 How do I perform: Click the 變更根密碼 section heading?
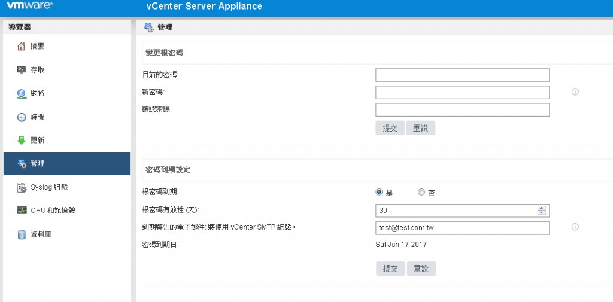pyautogui.click(x=165, y=53)
